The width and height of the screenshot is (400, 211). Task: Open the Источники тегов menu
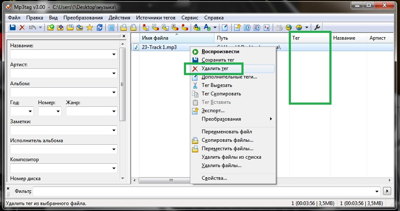(156, 18)
